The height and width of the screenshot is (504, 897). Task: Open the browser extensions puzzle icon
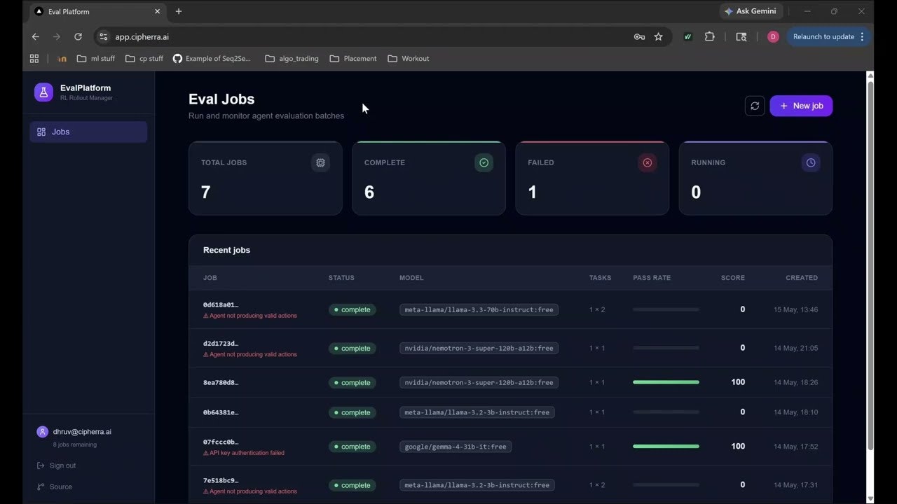tap(709, 36)
